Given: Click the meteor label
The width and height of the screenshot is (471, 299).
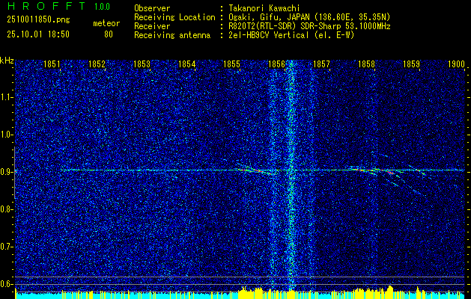Looking at the screenshot, I should pyautogui.click(x=106, y=23).
